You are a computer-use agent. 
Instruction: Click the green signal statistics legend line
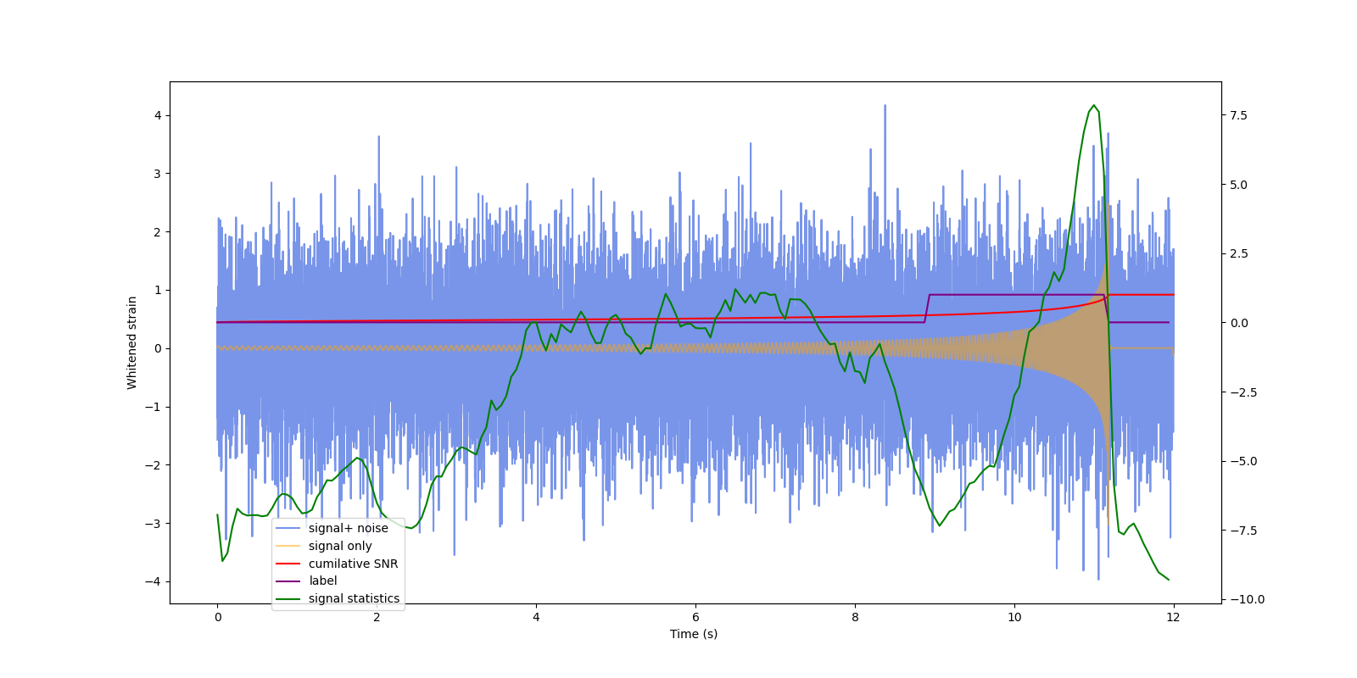pos(288,598)
